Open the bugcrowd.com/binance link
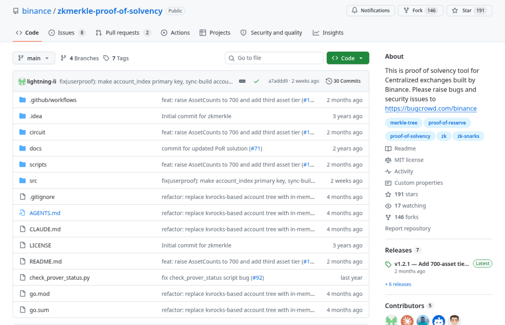505x325 pixels. [x=431, y=108]
